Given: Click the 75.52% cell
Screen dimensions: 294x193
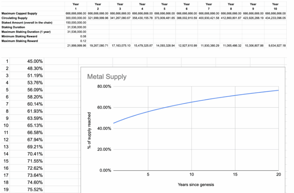Looking at the screenshot, I should point(35,189).
